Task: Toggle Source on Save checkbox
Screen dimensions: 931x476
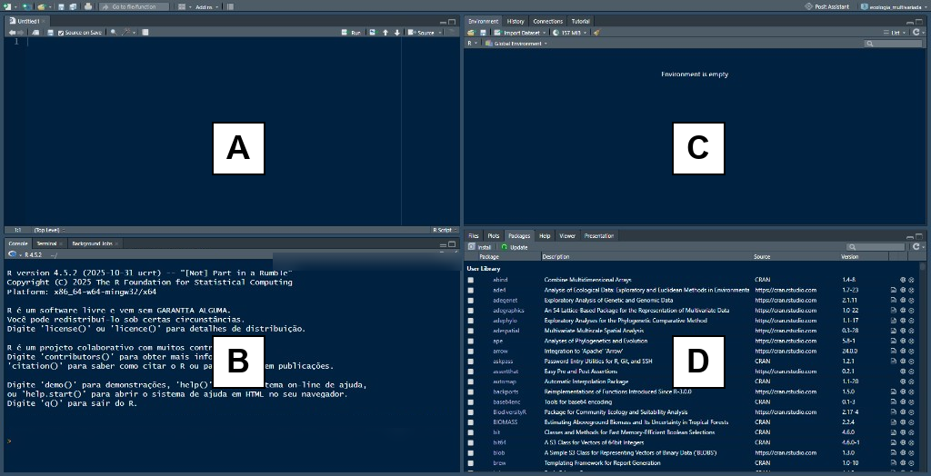Action: pyautogui.click(x=61, y=33)
